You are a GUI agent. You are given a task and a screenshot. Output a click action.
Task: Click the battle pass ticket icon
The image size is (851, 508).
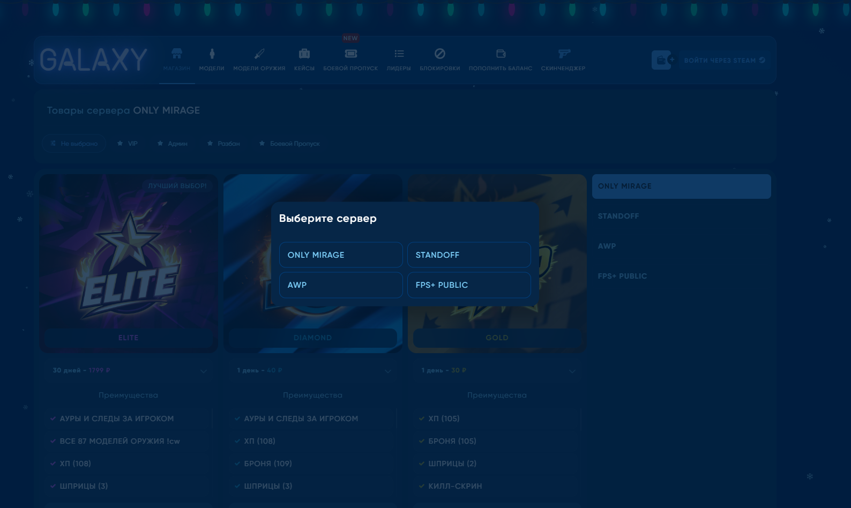350,54
